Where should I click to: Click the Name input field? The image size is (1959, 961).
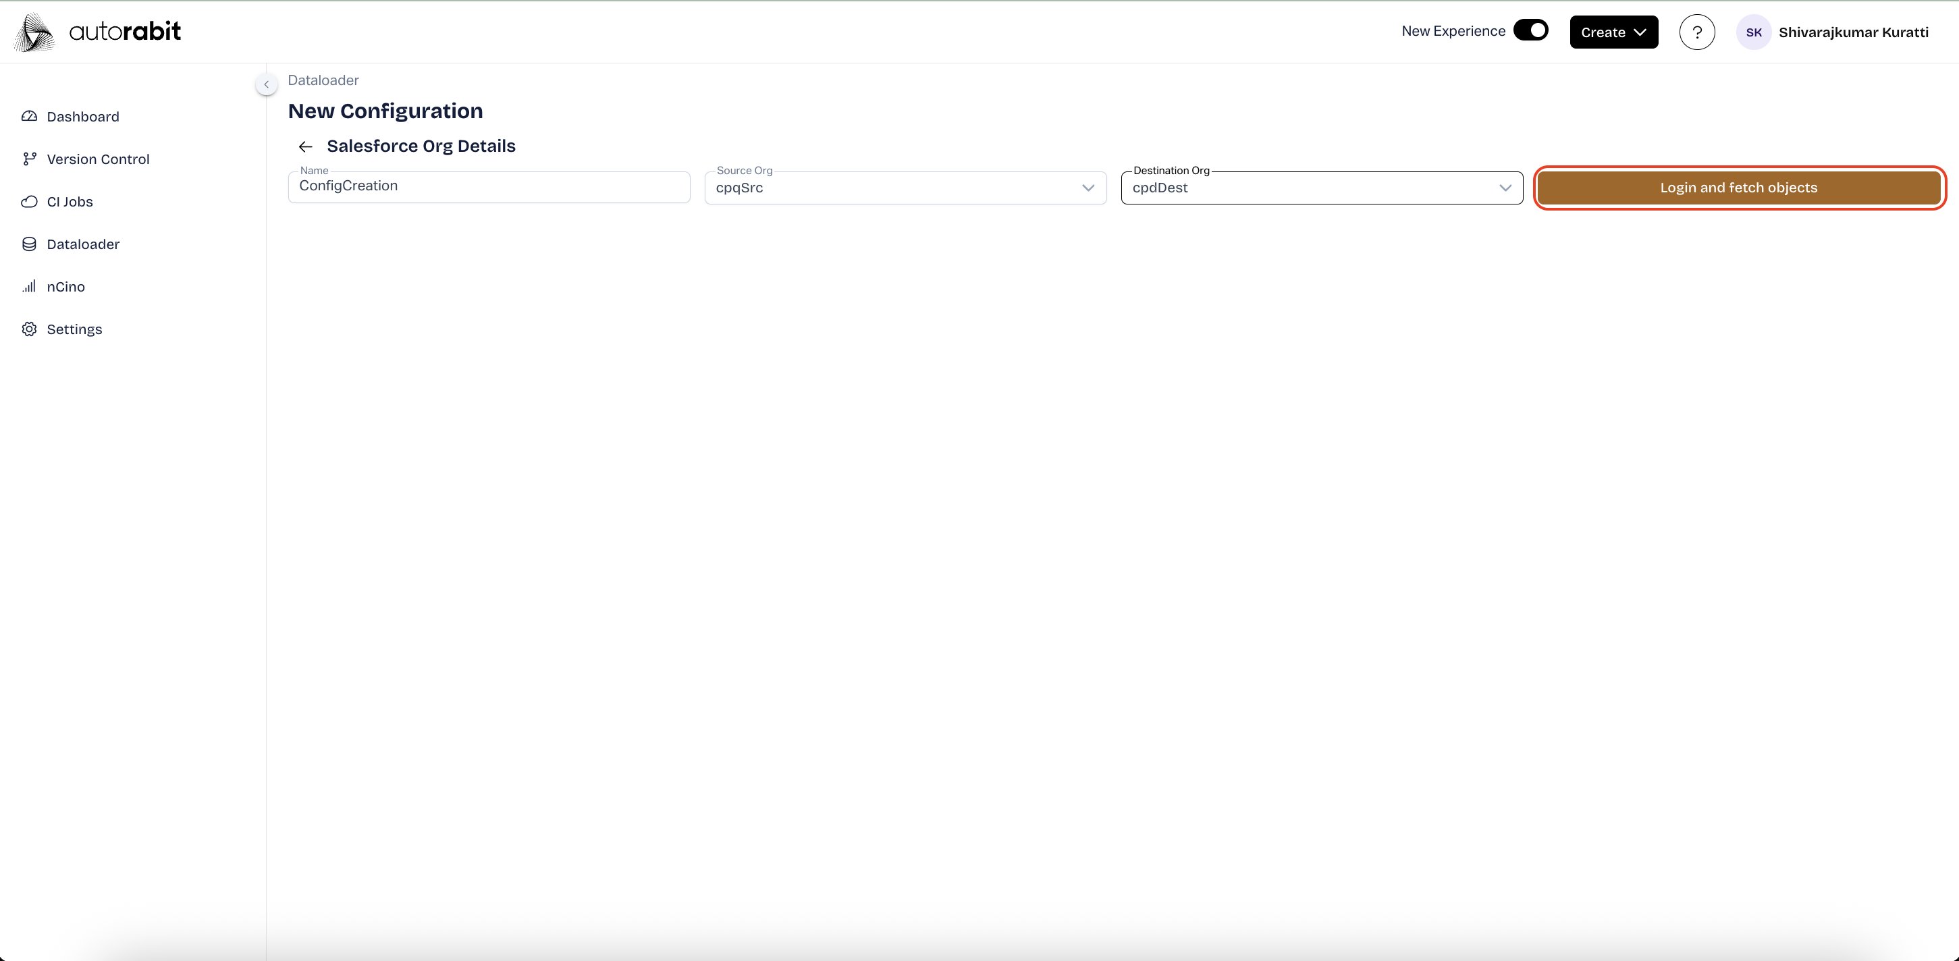pyautogui.click(x=488, y=187)
